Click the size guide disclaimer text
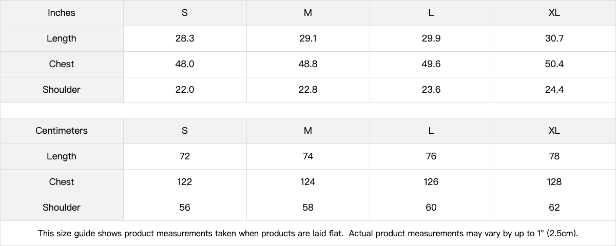This screenshot has height=246, width=616. 308,234
